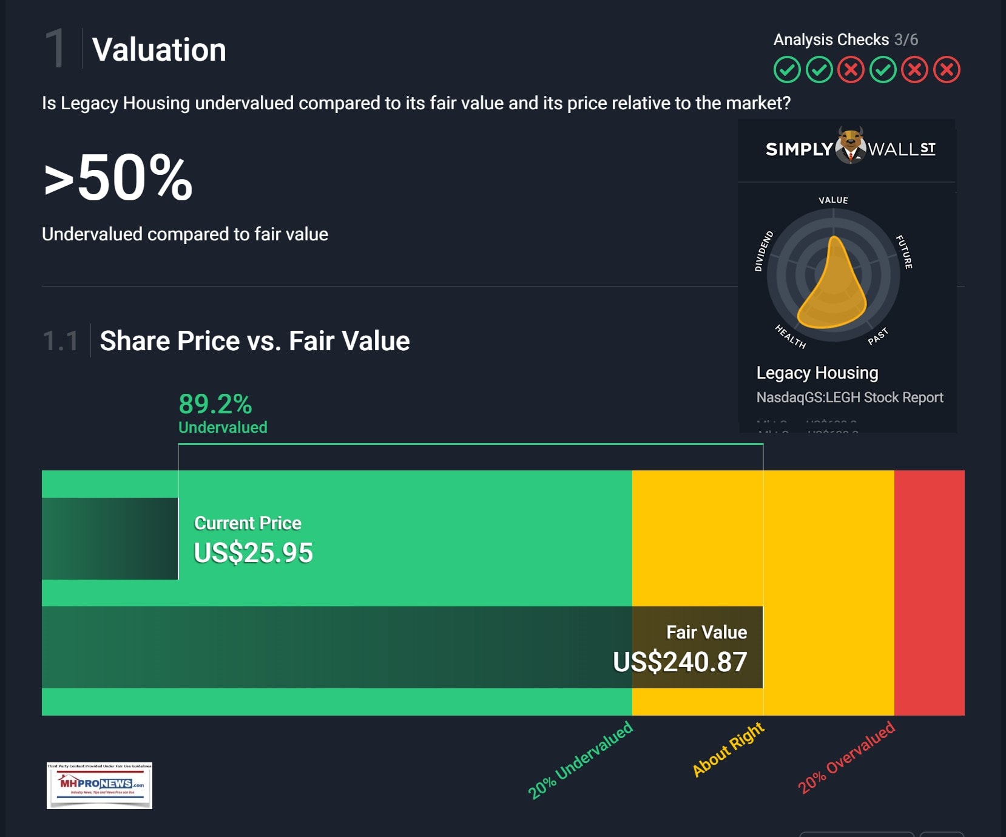Viewport: 1006px width, 837px height.
Task: Click Undervalued compared to fair value text
Action: (x=185, y=234)
